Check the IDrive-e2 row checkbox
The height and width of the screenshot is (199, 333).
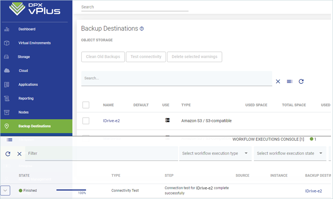click(86, 121)
